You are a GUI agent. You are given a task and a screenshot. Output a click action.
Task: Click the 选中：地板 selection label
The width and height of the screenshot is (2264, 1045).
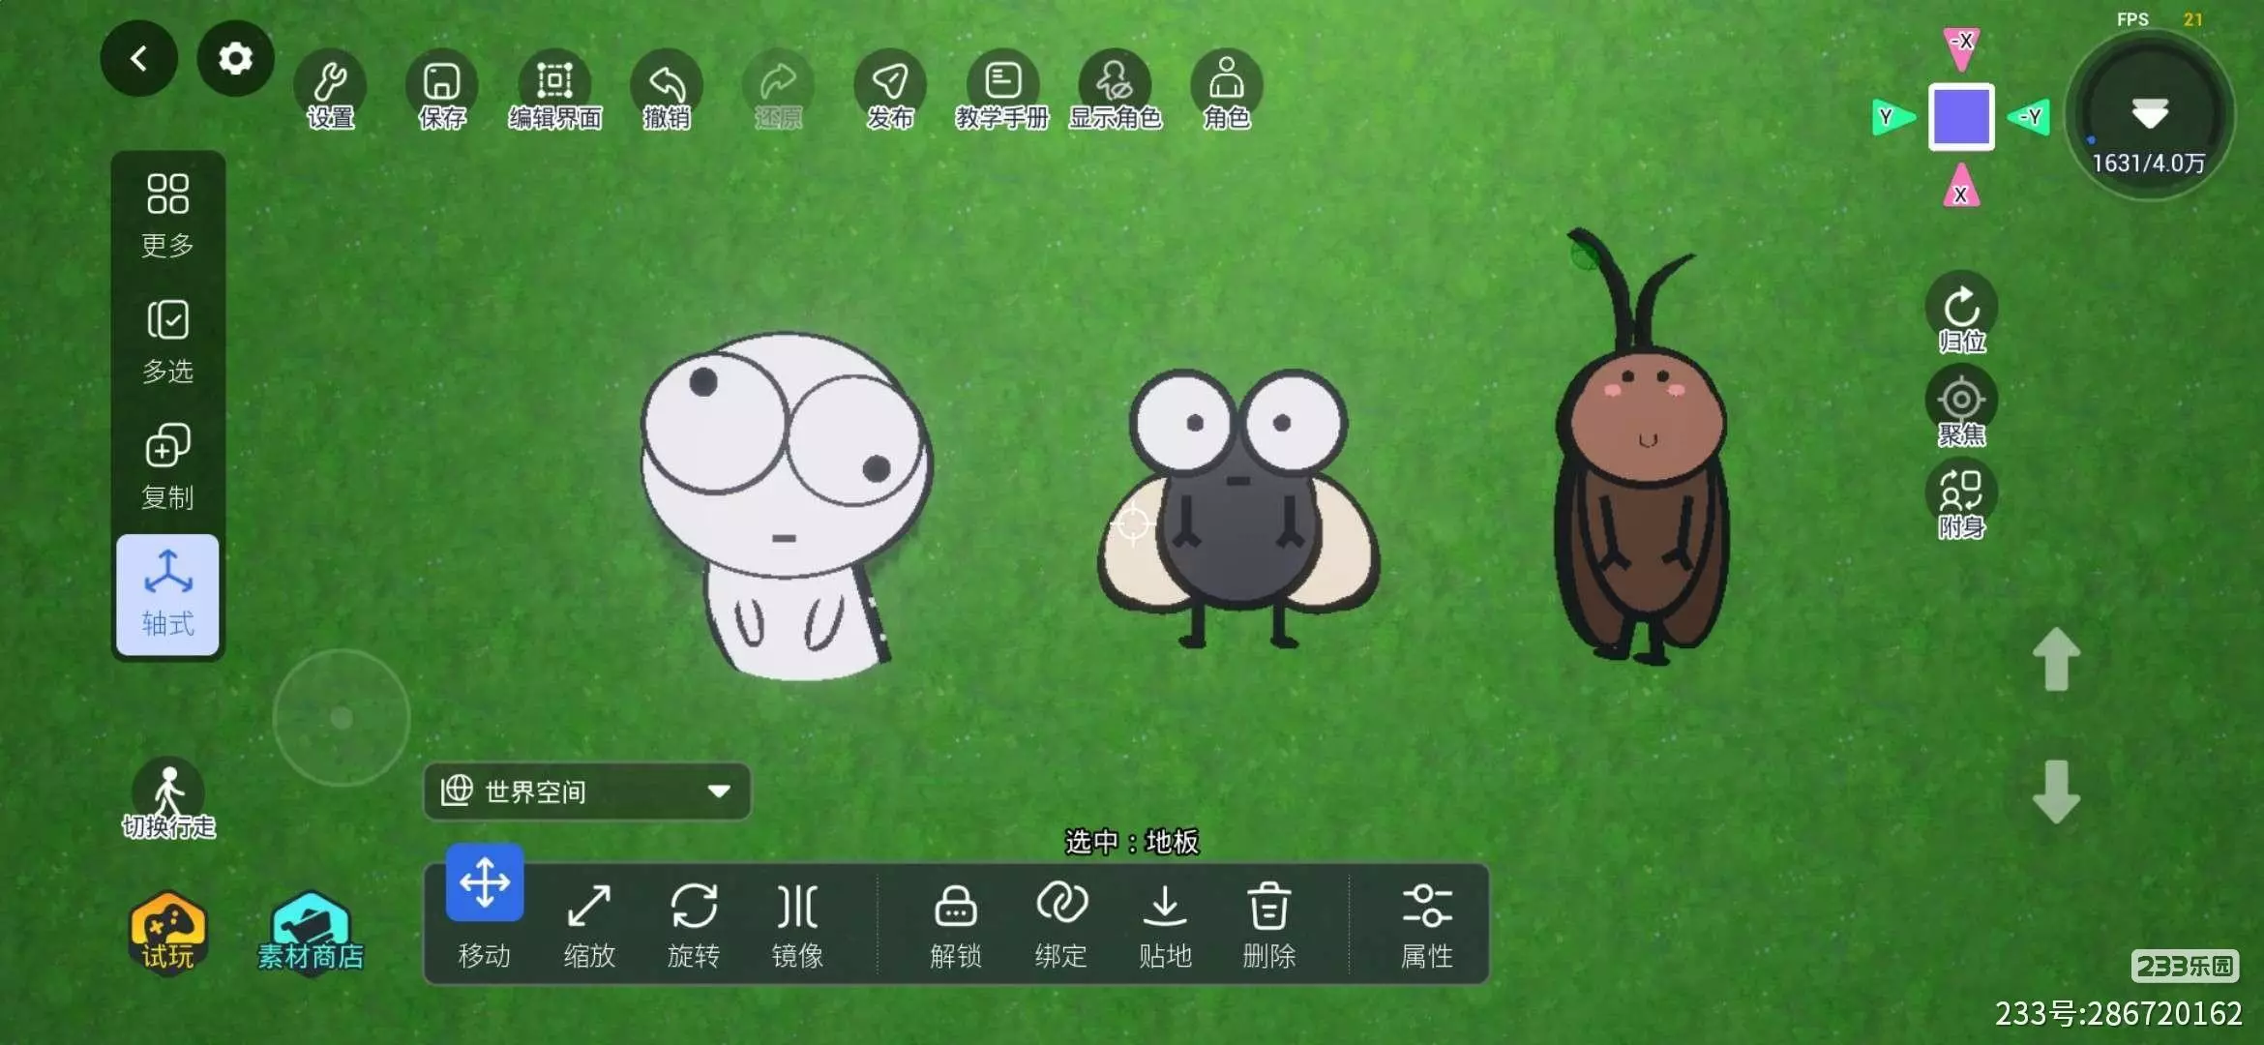click(1131, 842)
